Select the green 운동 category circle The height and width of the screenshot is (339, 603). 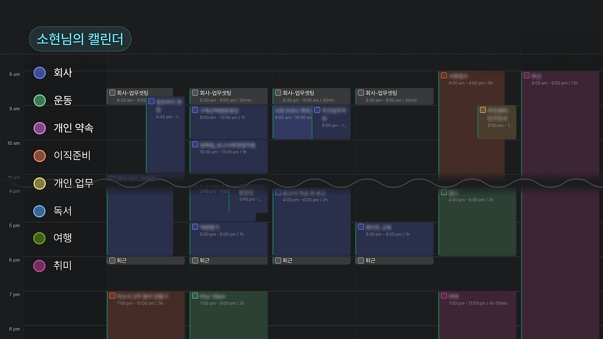[x=40, y=100]
